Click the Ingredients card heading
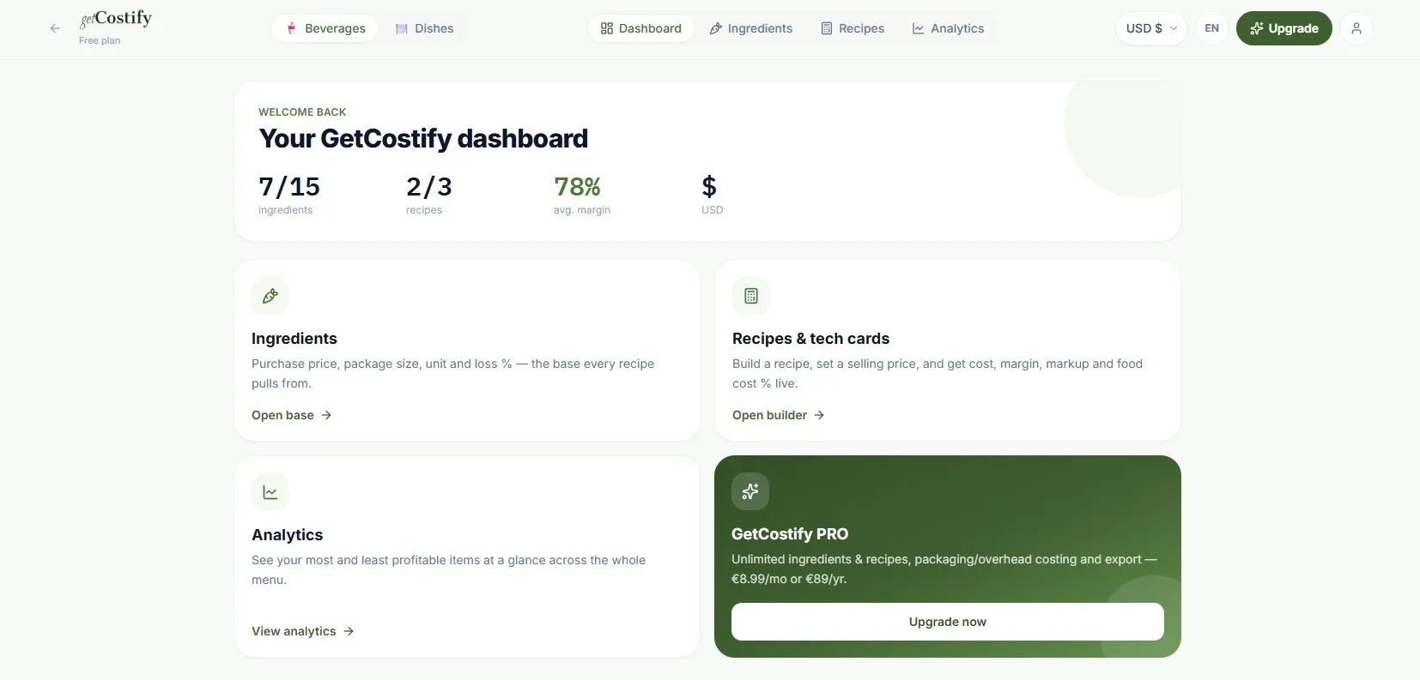This screenshot has width=1420, height=680. click(x=294, y=339)
